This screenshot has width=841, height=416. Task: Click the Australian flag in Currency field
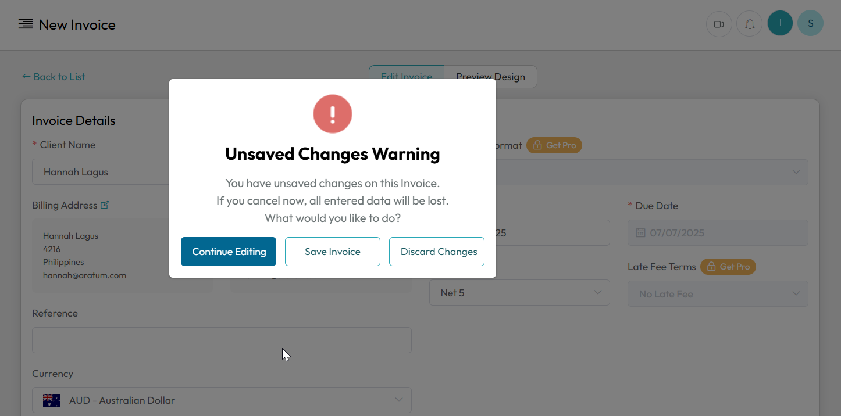tap(52, 400)
